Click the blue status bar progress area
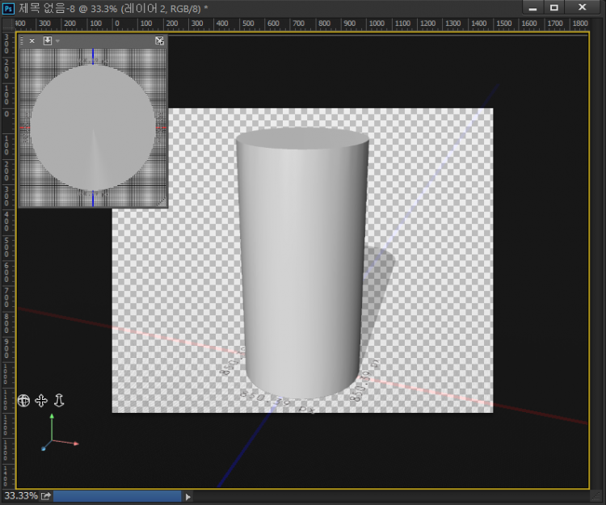 (117, 496)
